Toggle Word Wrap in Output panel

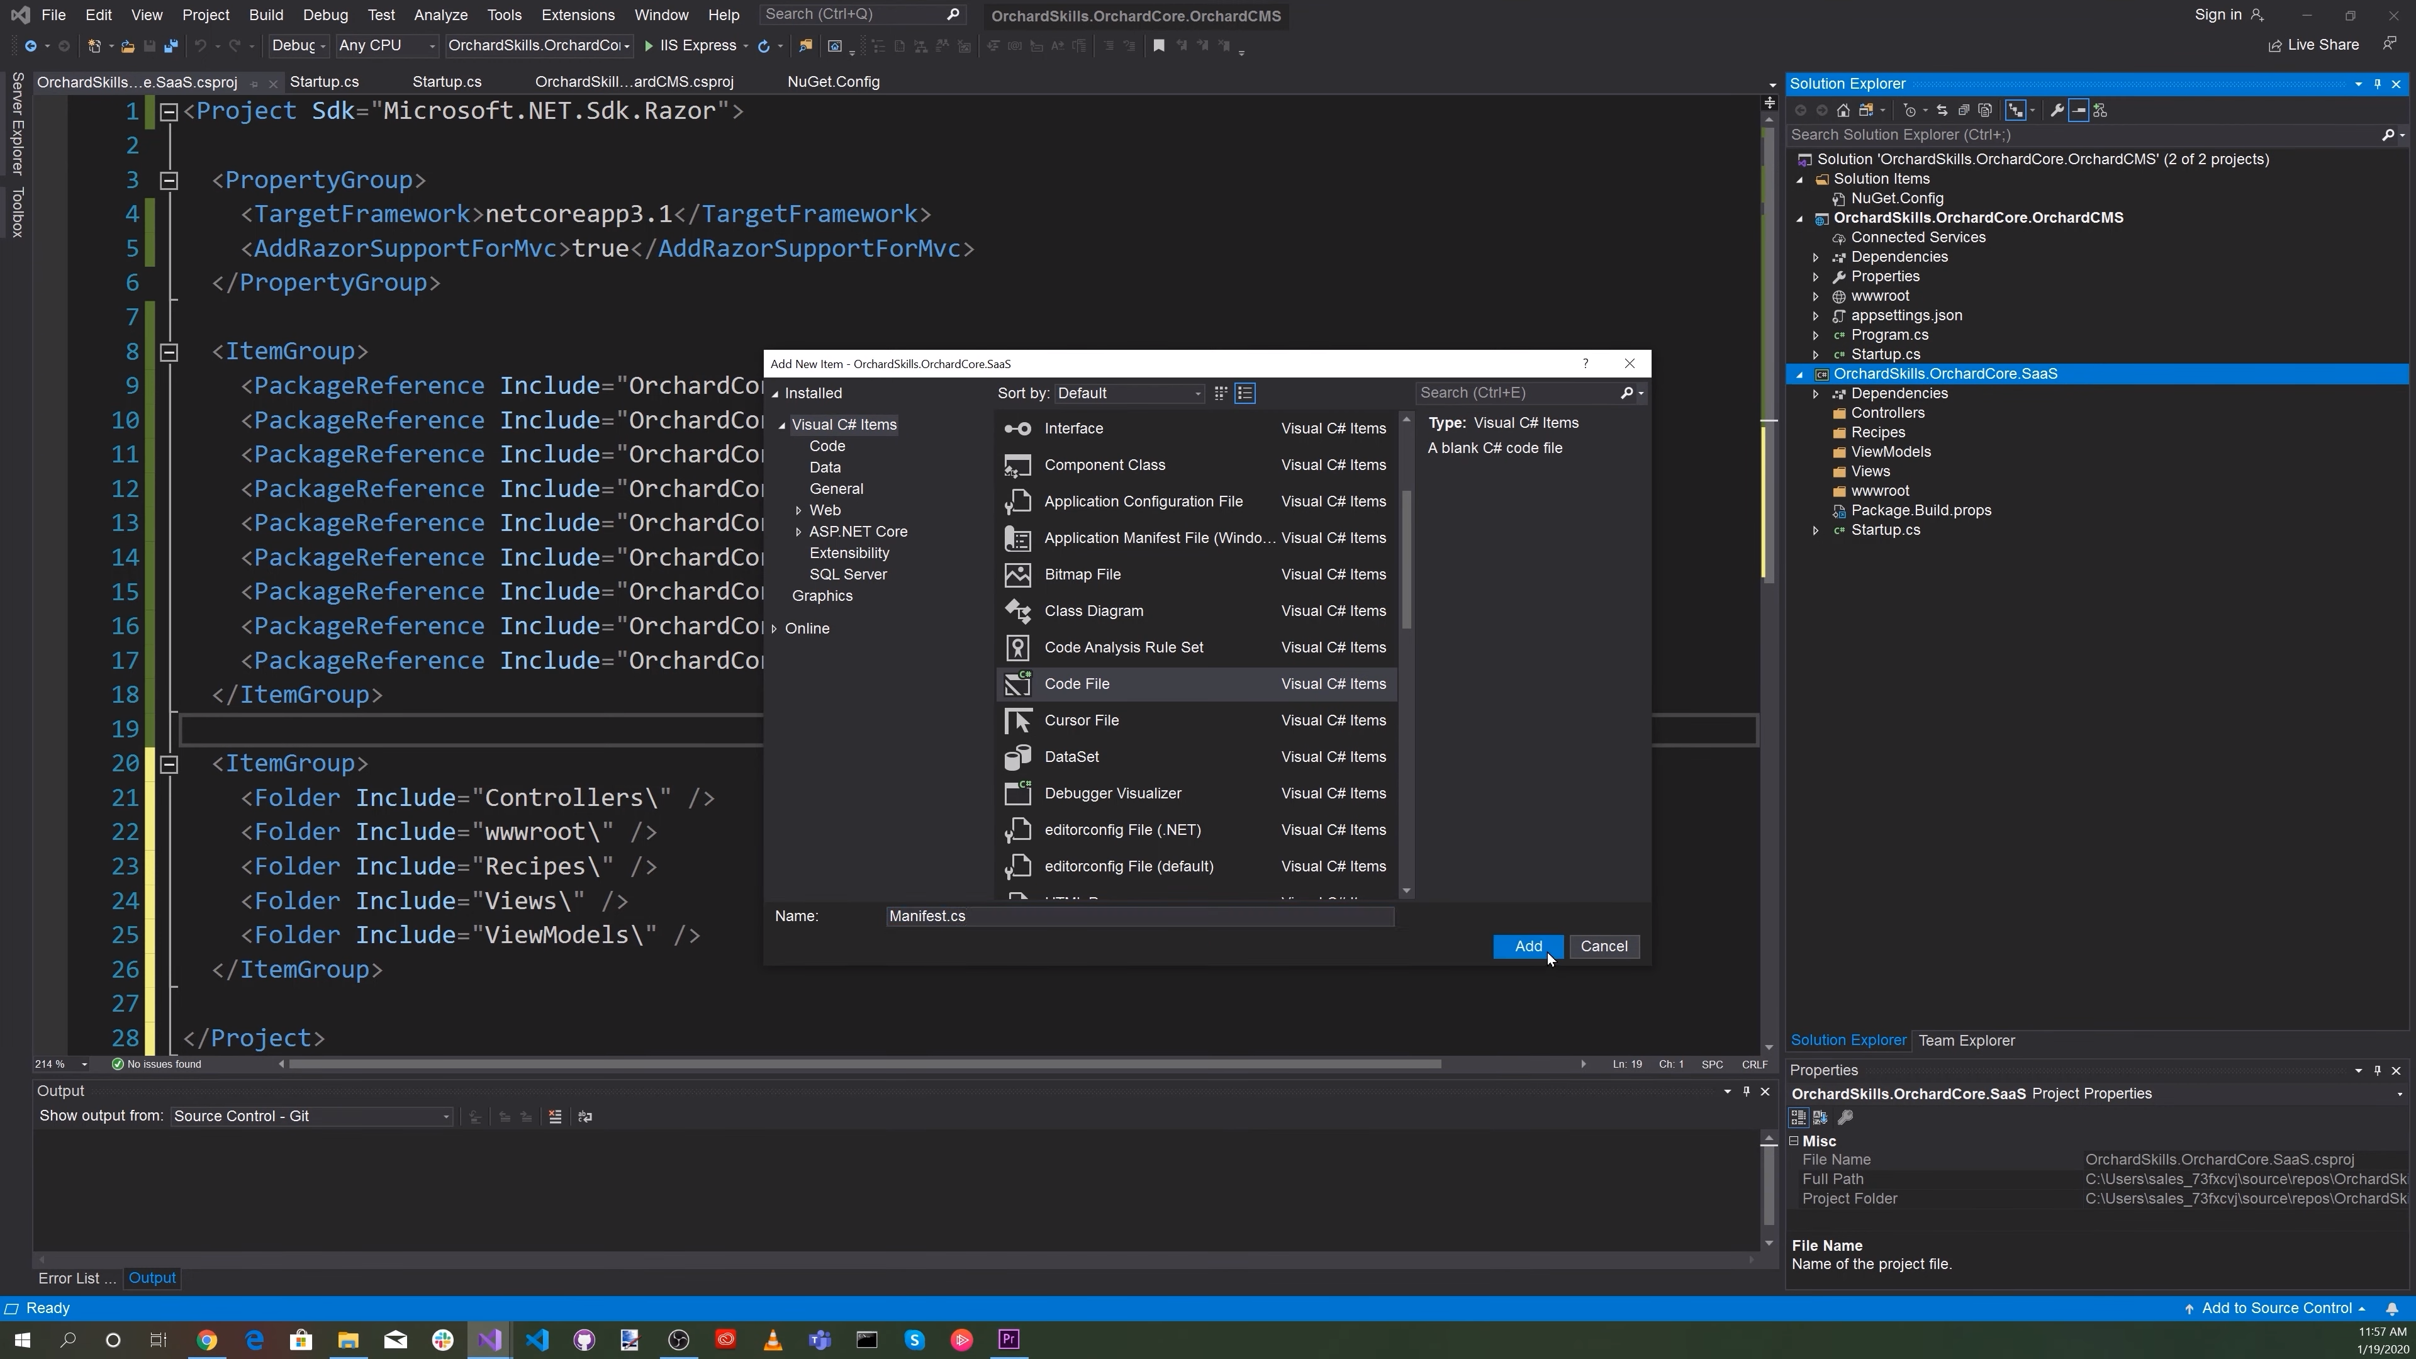585,1116
